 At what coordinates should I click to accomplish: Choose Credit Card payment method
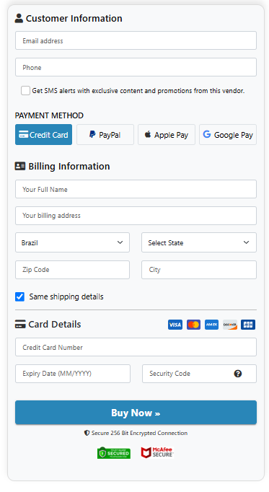point(43,135)
